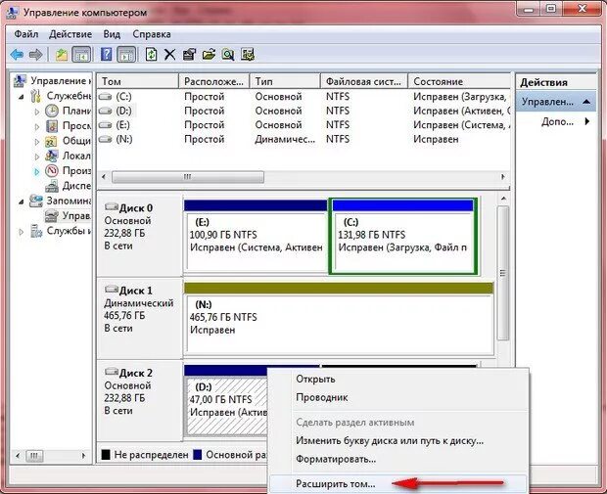Click the Forward arrow toolbar icon
The width and height of the screenshot is (607, 494).
pos(35,55)
